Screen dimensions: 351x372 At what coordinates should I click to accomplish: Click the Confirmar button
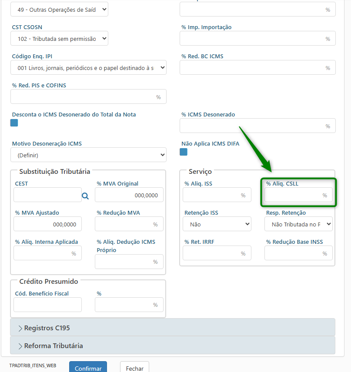pos(88,368)
